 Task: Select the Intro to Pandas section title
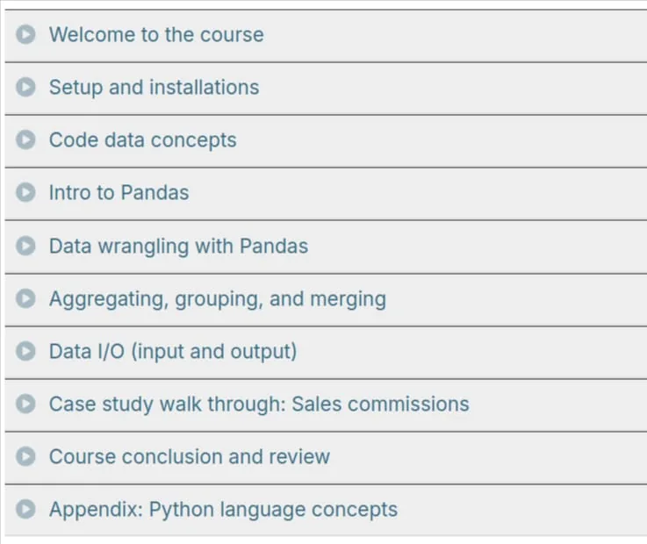pos(119,193)
